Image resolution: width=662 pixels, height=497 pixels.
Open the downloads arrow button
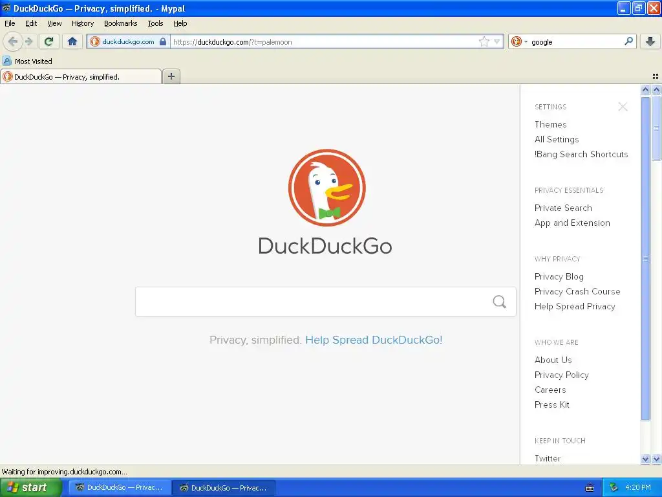coord(650,41)
